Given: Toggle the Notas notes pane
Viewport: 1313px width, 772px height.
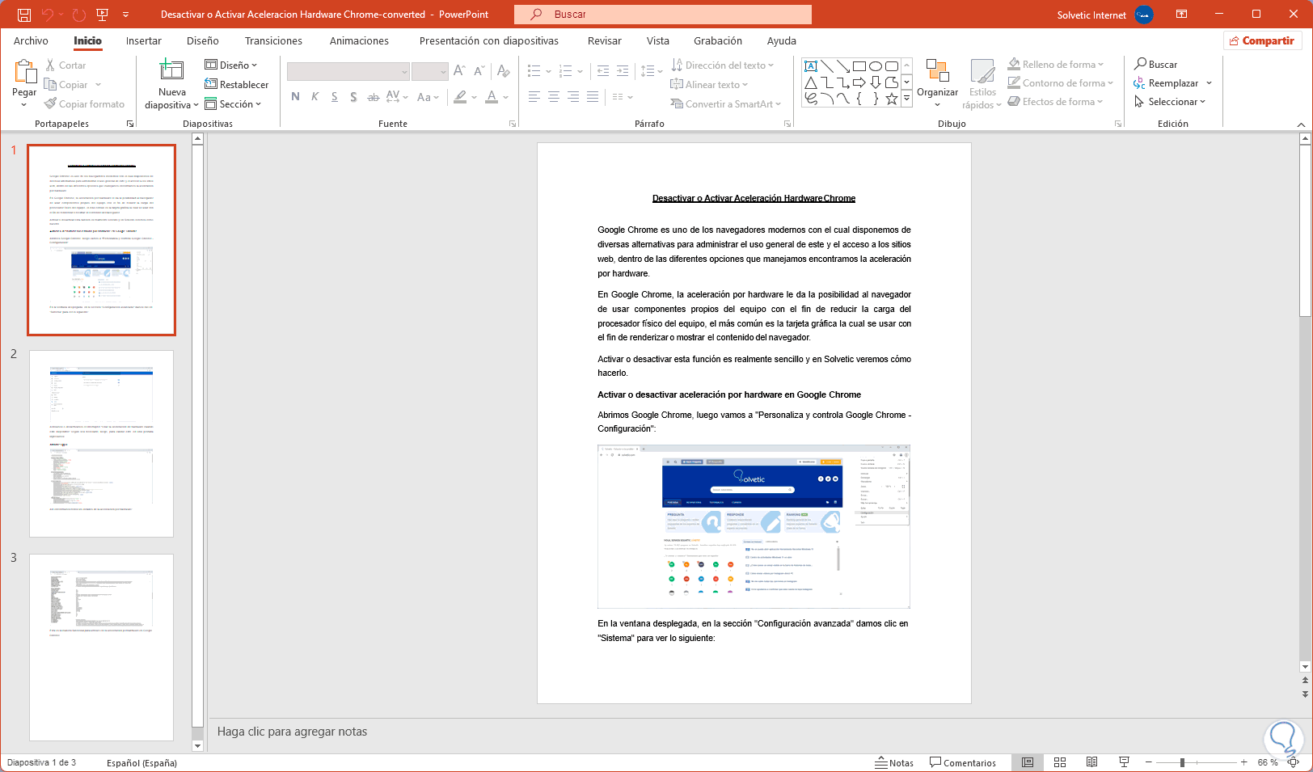Looking at the screenshot, I should coord(894,762).
